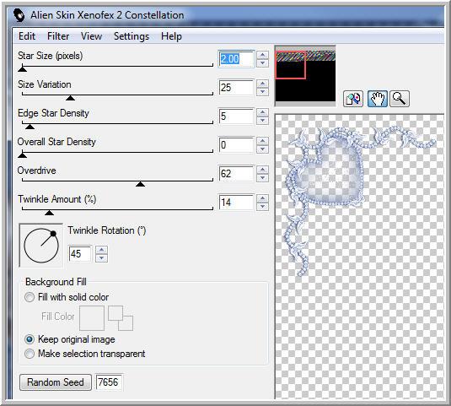Select Make selection transparent option
The image size is (451, 406).
point(30,354)
